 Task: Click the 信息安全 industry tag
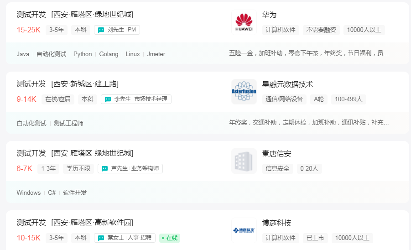(x=278, y=168)
